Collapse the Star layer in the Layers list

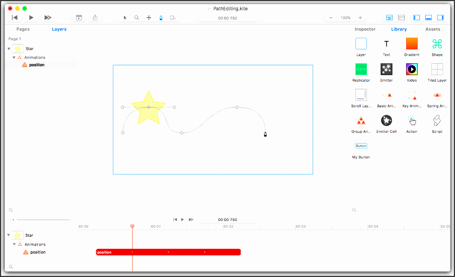pos(8,48)
